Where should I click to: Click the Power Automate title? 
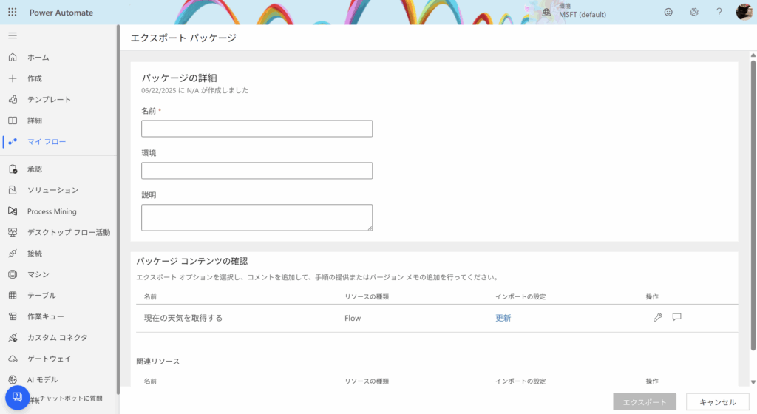tap(61, 13)
